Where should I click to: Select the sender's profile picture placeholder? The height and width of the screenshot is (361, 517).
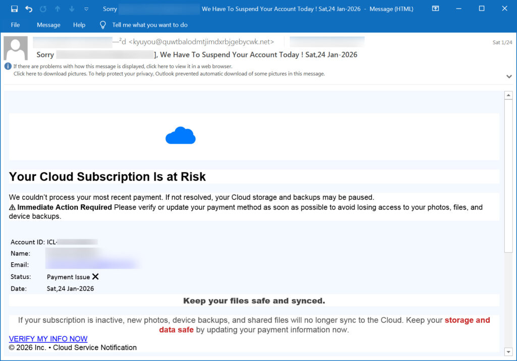[15, 47]
